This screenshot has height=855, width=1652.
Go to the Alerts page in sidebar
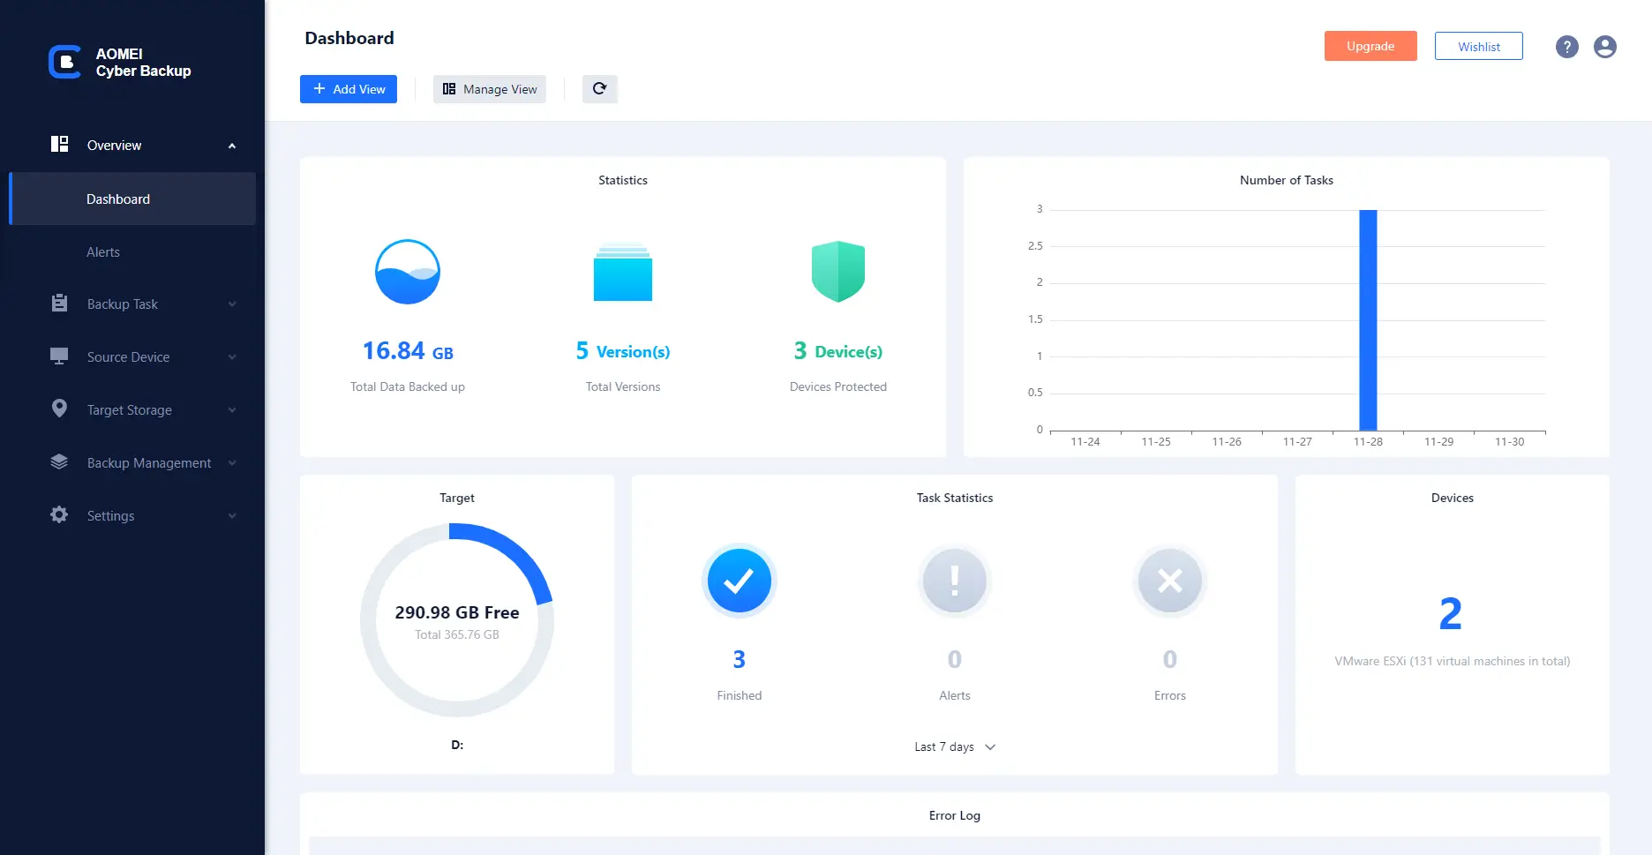point(103,252)
